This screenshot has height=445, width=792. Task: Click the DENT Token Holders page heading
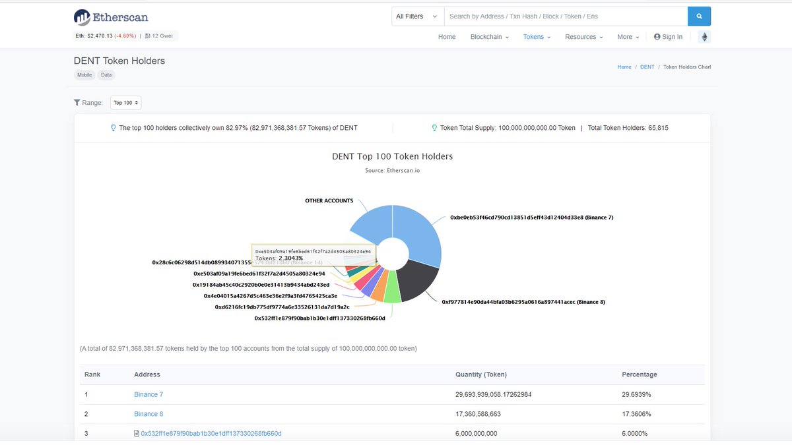pyautogui.click(x=119, y=61)
